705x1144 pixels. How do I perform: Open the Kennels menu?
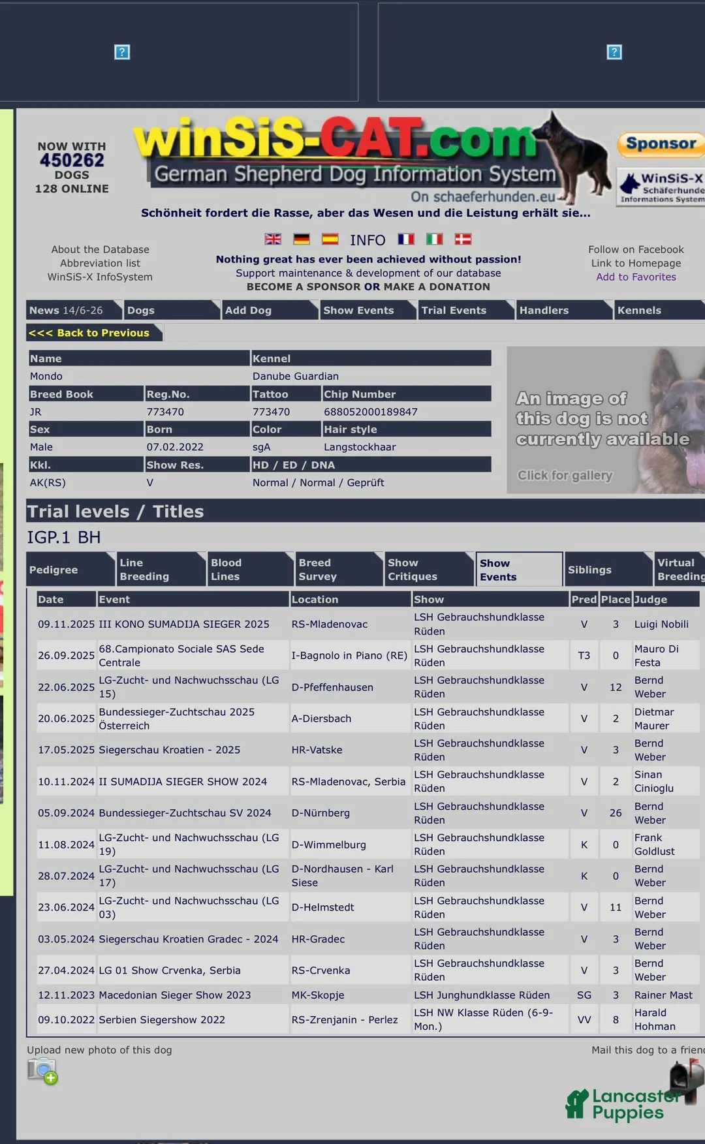pos(660,310)
